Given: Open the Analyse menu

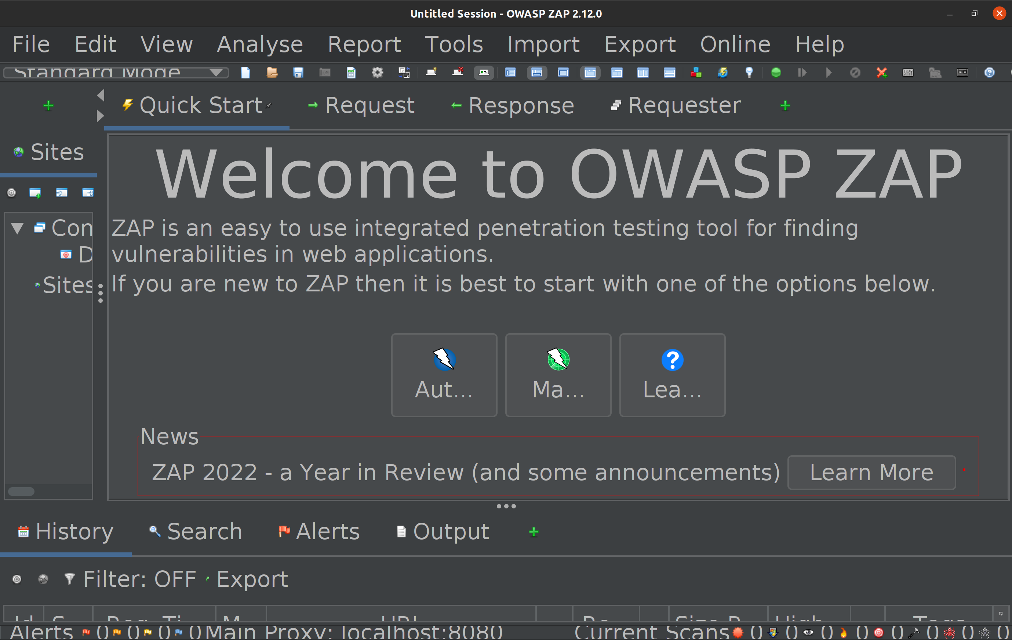Looking at the screenshot, I should pos(259,44).
